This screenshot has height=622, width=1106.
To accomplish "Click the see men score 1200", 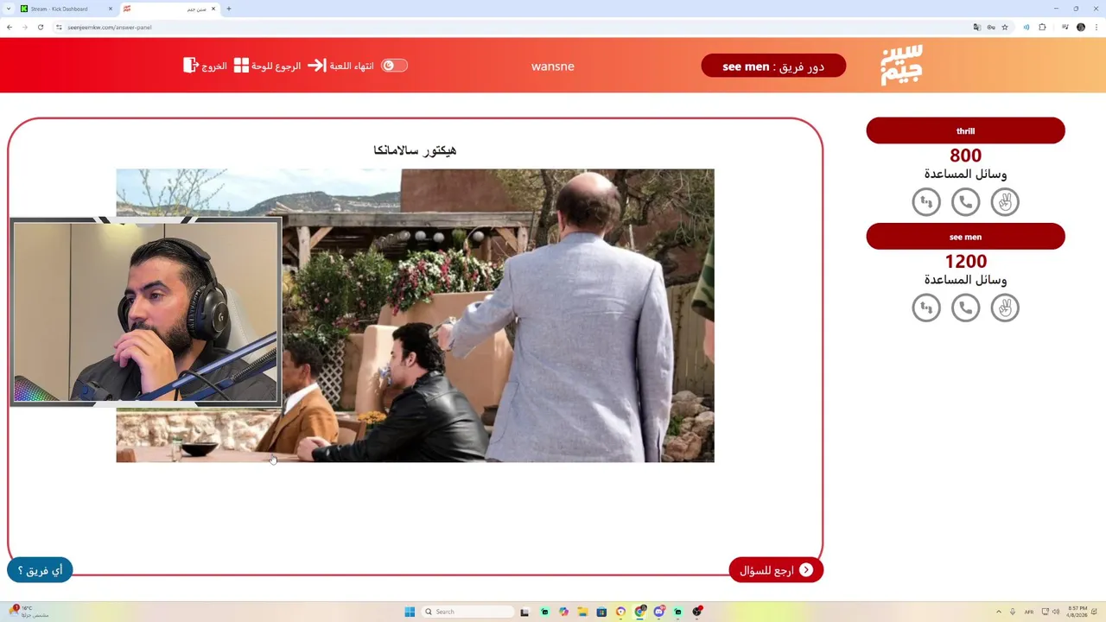I will pos(965,261).
